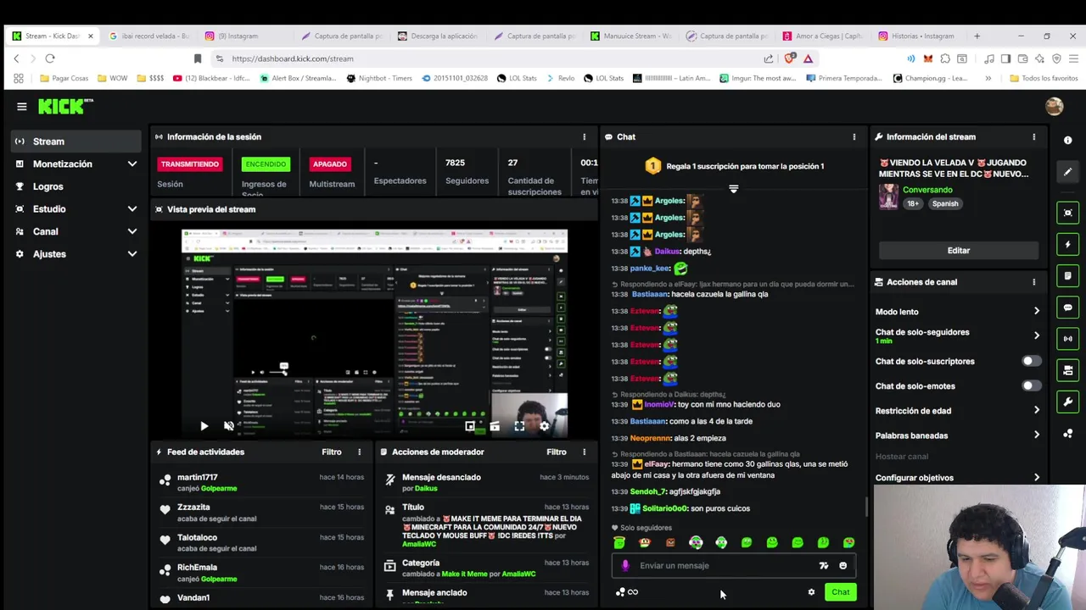Toggle the wrench stream info widget icon
This screenshot has width=1086, height=610.
point(1068,402)
